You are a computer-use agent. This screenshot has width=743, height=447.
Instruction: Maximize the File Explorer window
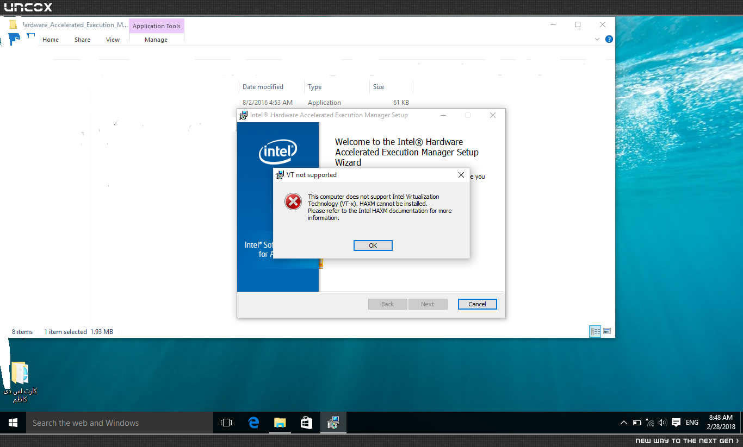click(x=578, y=24)
